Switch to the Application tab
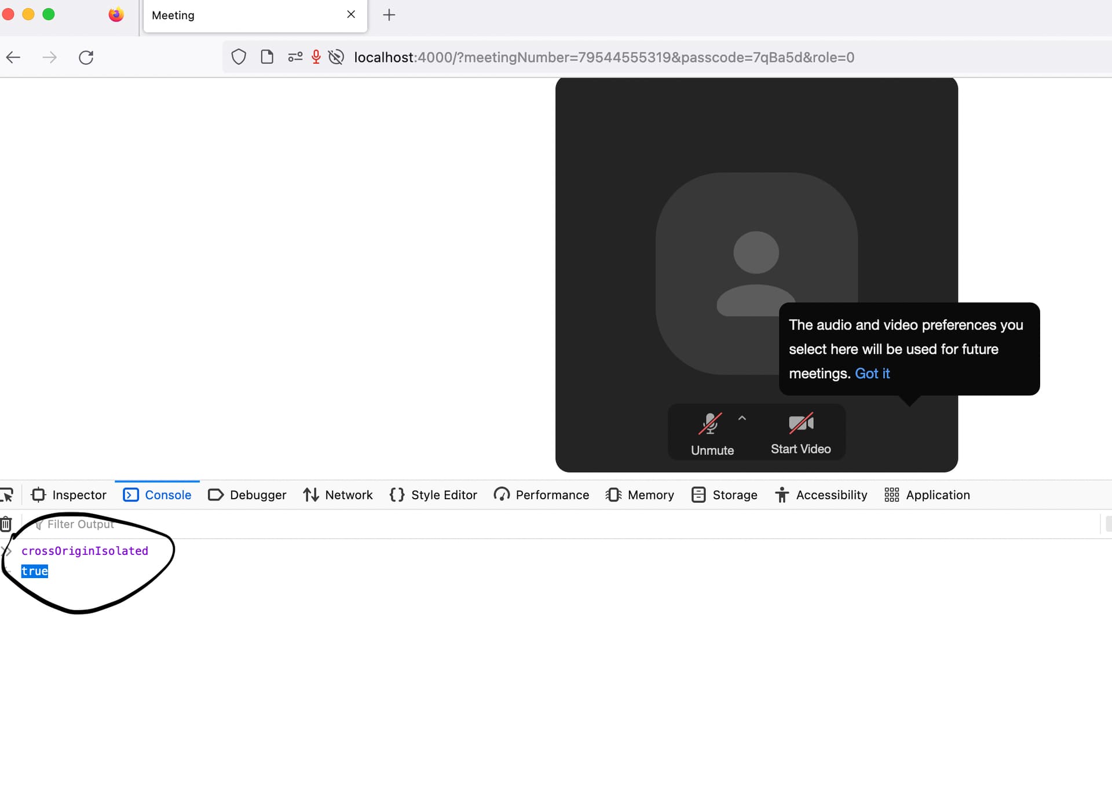 pos(927,495)
